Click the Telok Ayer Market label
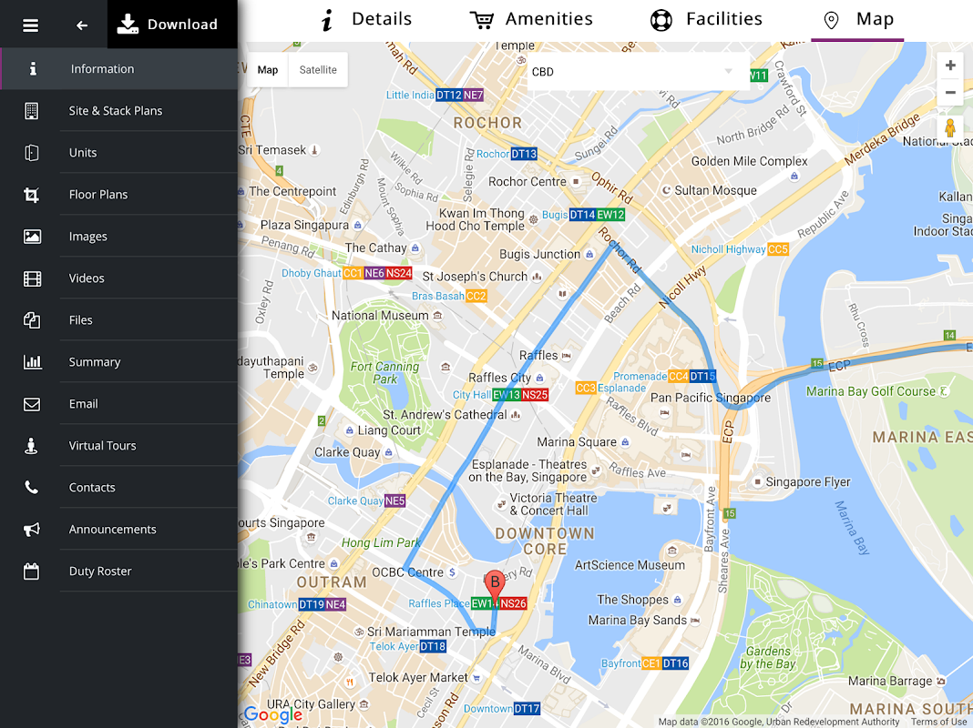Image resolution: width=973 pixels, height=728 pixels. tap(418, 678)
